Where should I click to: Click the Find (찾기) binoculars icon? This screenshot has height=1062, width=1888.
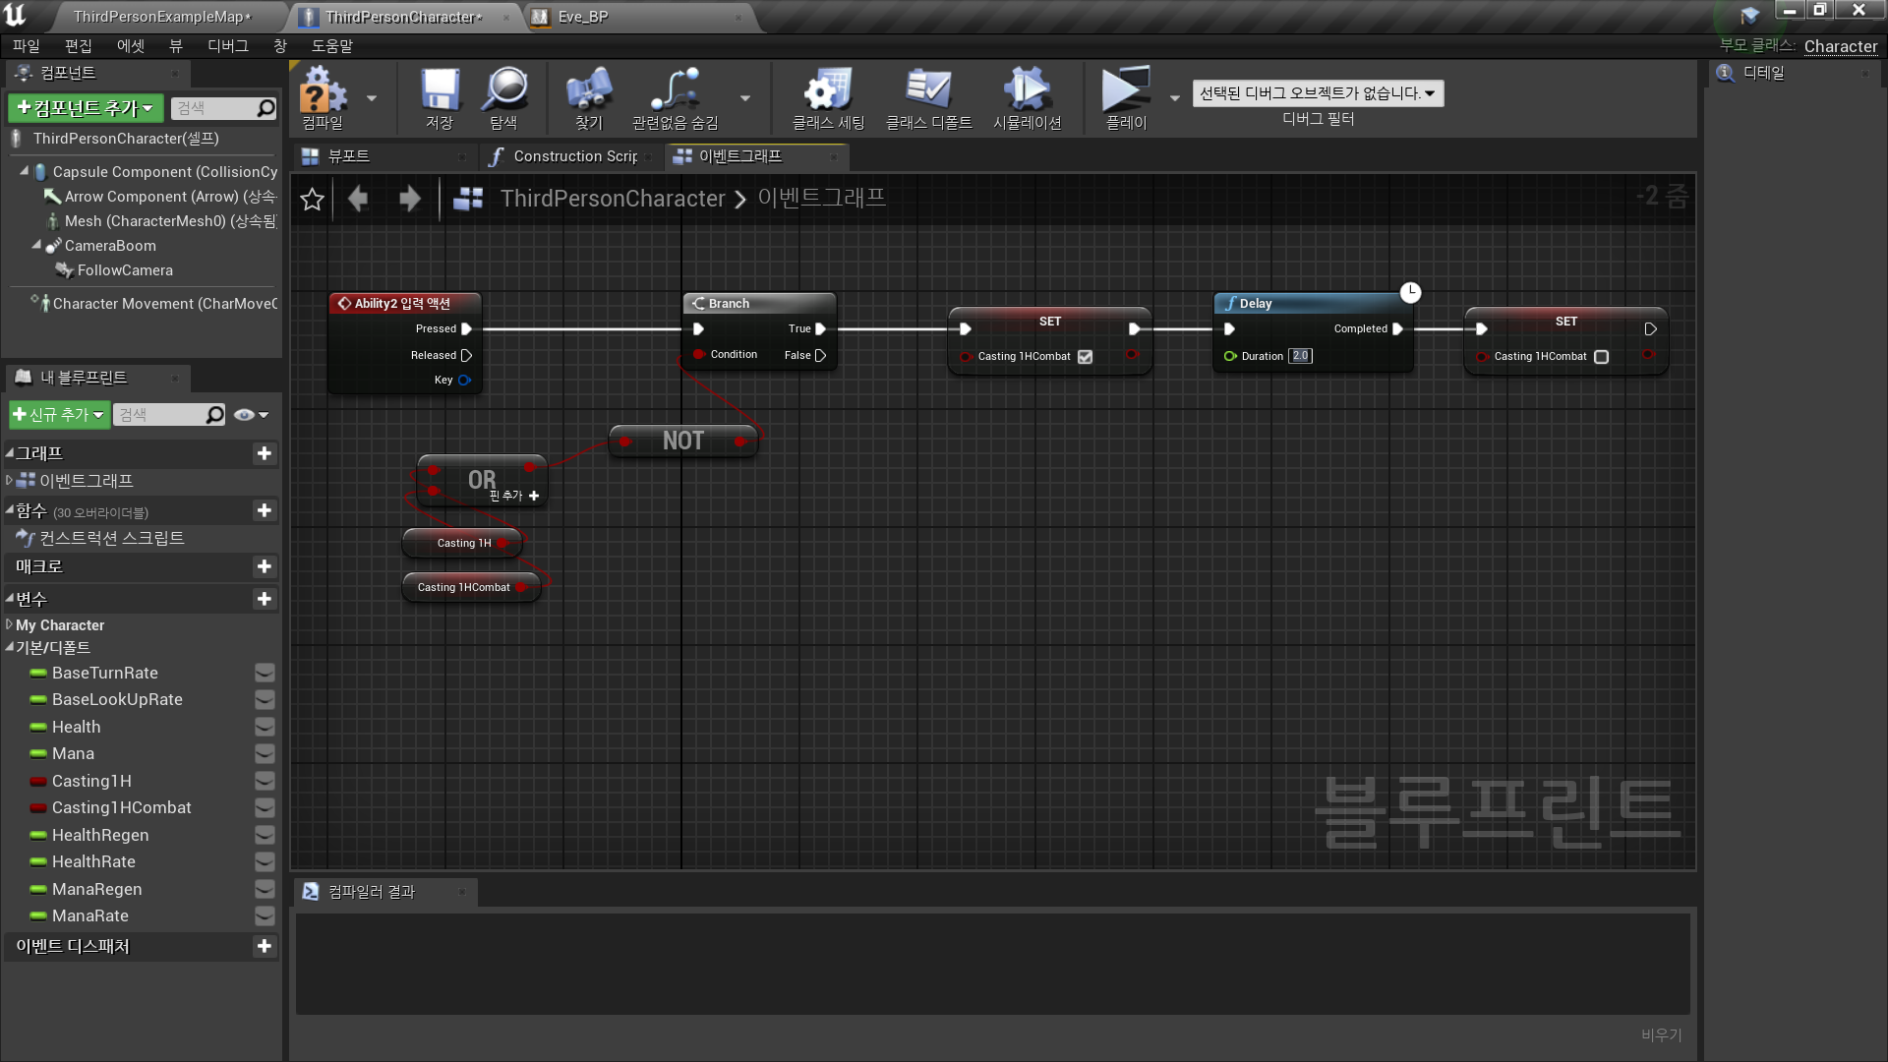(x=589, y=91)
